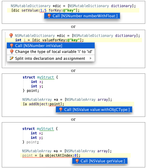147x168 pixels.
Task: Choose Split into declaration and assignment
Action: click(51, 58)
